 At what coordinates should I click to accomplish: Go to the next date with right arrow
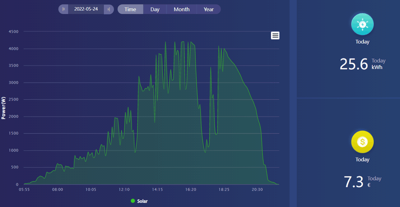tap(108, 9)
